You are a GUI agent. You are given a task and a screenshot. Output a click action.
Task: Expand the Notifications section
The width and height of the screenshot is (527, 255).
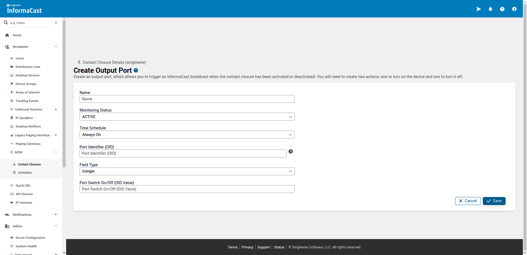click(56, 215)
